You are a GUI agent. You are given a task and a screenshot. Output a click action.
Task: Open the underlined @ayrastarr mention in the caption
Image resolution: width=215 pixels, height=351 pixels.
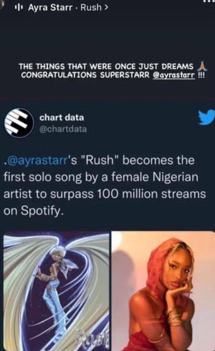[174, 75]
